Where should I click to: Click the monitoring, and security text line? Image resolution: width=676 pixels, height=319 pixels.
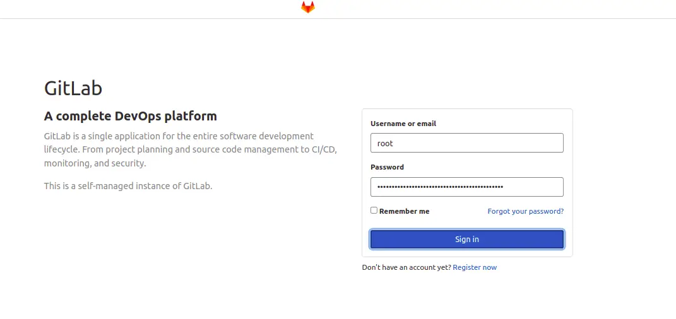[x=95, y=163]
